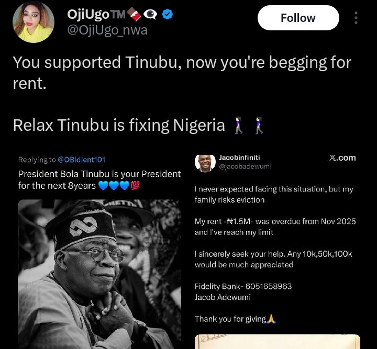Open the black-and-white Tinubu photo

pos(99,272)
